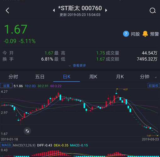Open the stock search magnifier icon

pos(153,10)
